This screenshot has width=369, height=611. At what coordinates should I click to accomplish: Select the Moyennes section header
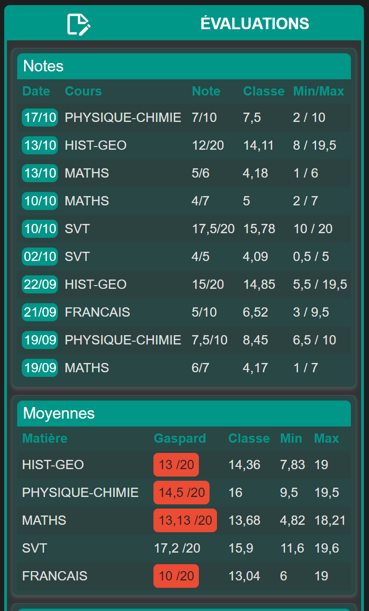[x=184, y=414]
